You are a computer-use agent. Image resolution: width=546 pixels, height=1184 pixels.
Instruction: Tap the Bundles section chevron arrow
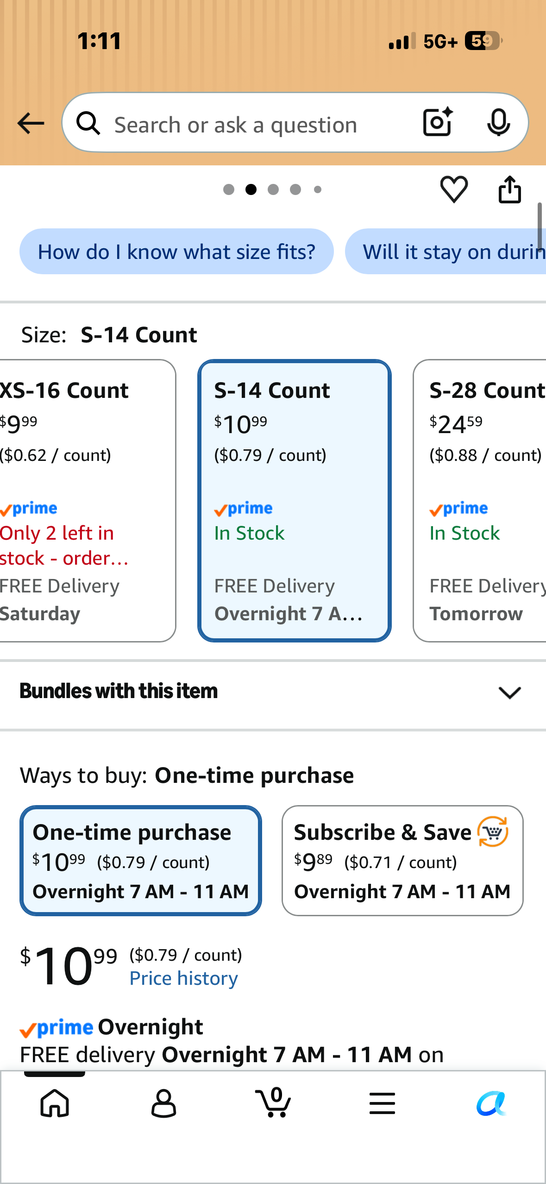coord(510,693)
